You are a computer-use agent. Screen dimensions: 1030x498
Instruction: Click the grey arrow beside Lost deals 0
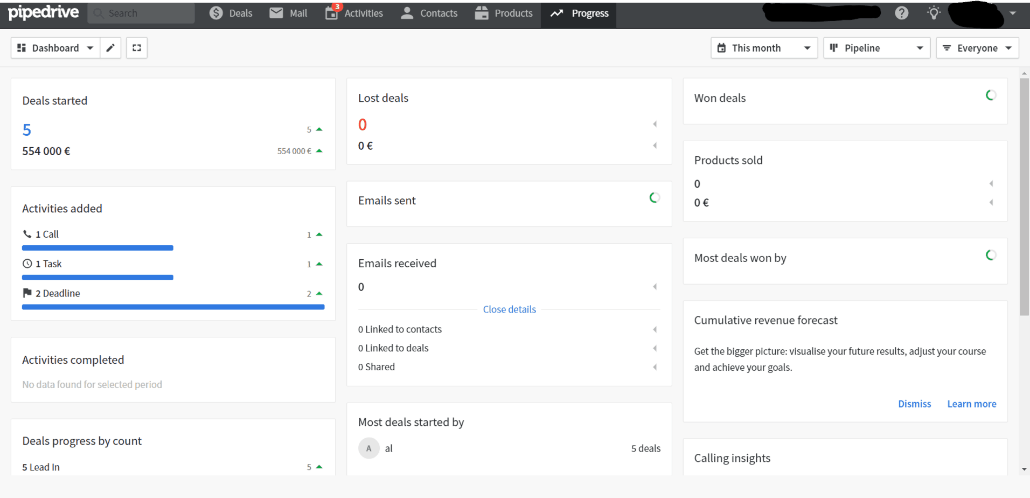(655, 124)
